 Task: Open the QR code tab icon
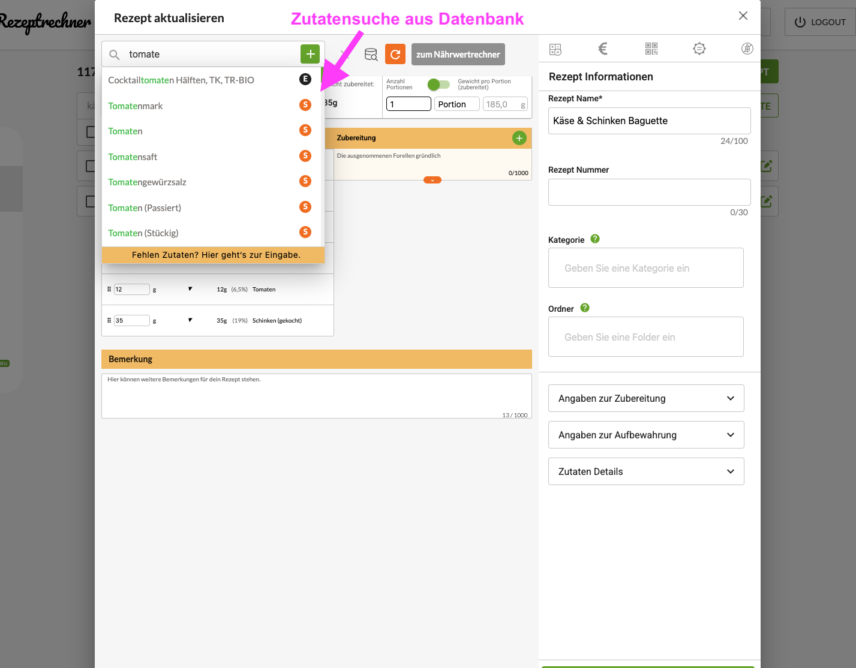tap(651, 49)
